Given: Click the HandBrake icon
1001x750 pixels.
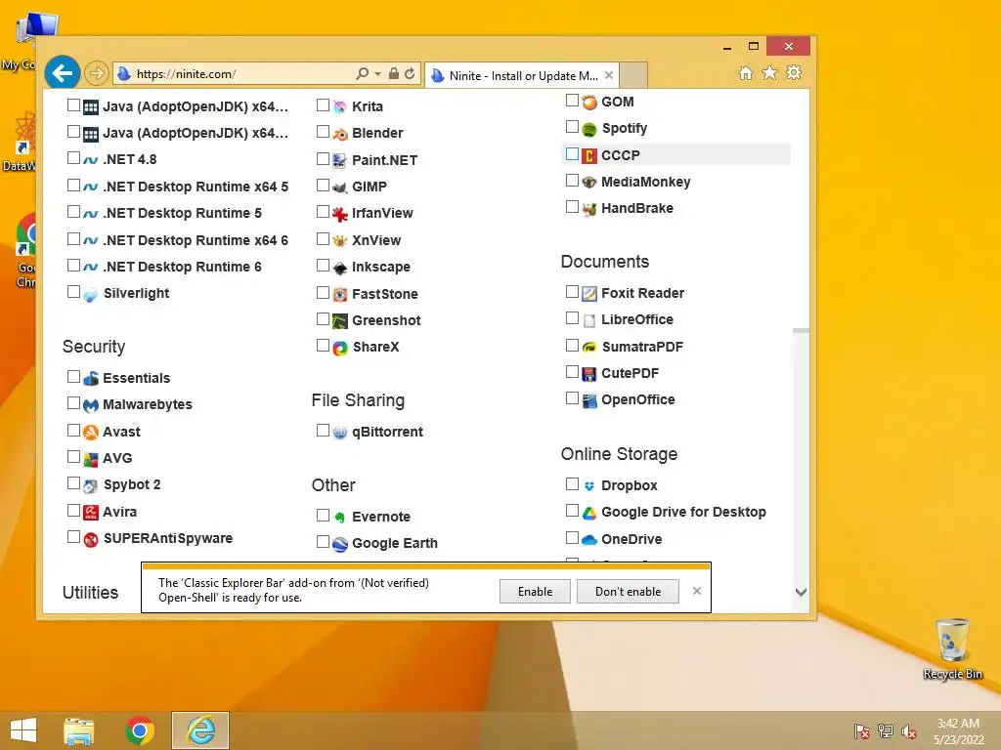Looking at the screenshot, I should [589, 209].
